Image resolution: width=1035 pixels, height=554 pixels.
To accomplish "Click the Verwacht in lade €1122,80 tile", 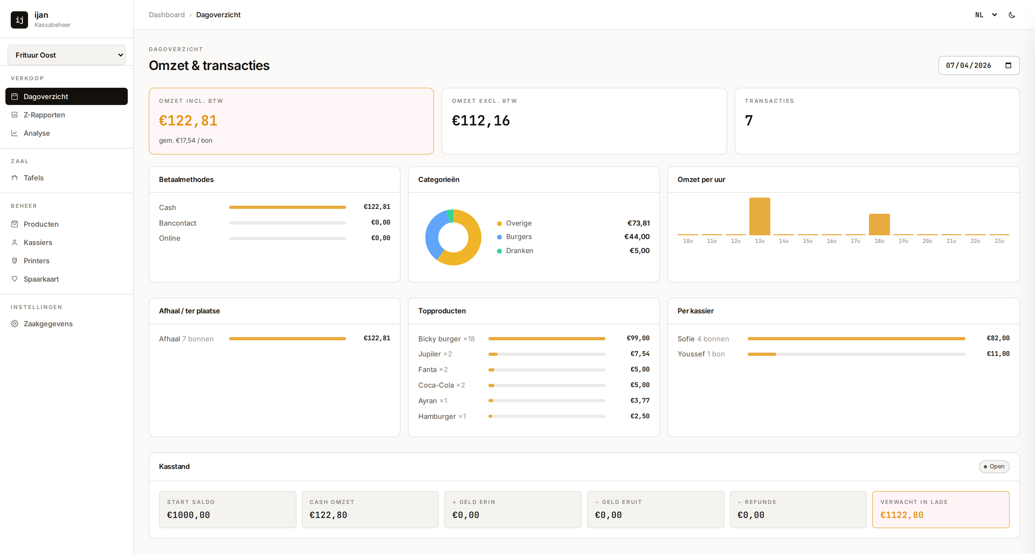I will pos(941,509).
